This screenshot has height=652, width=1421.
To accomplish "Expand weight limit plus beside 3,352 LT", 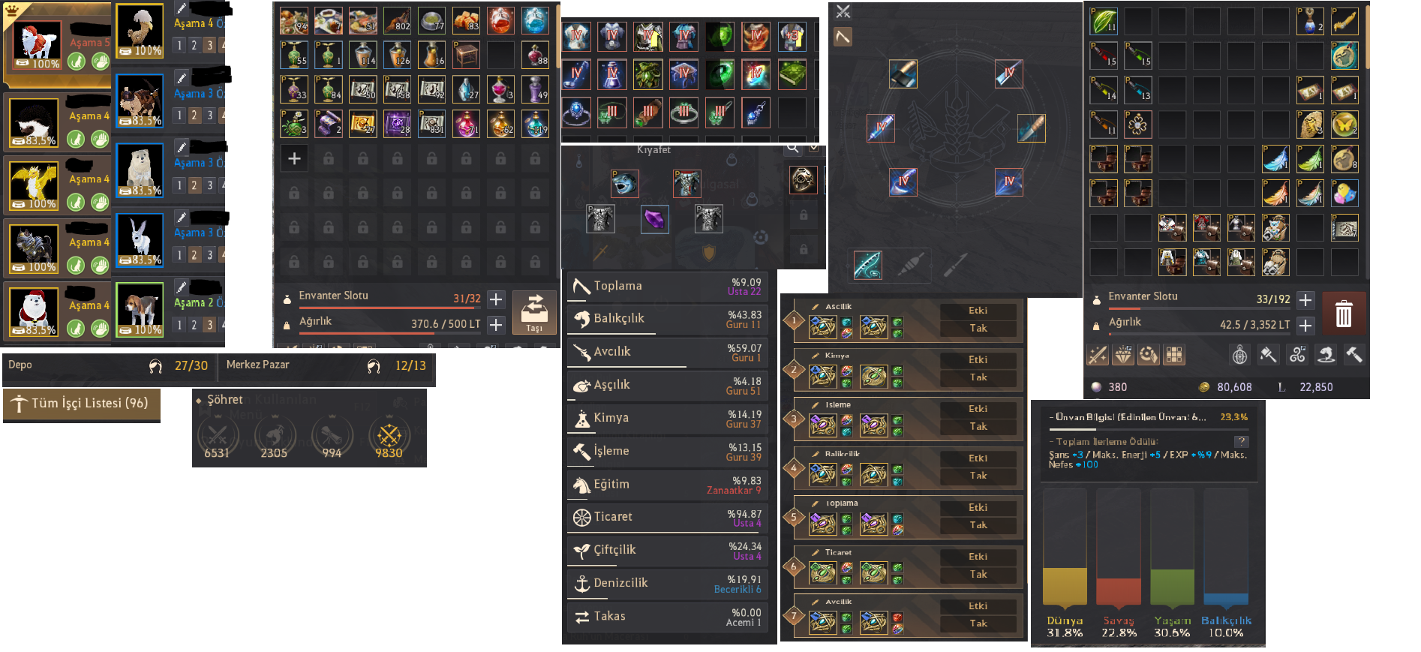I will click(x=1305, y=326).
